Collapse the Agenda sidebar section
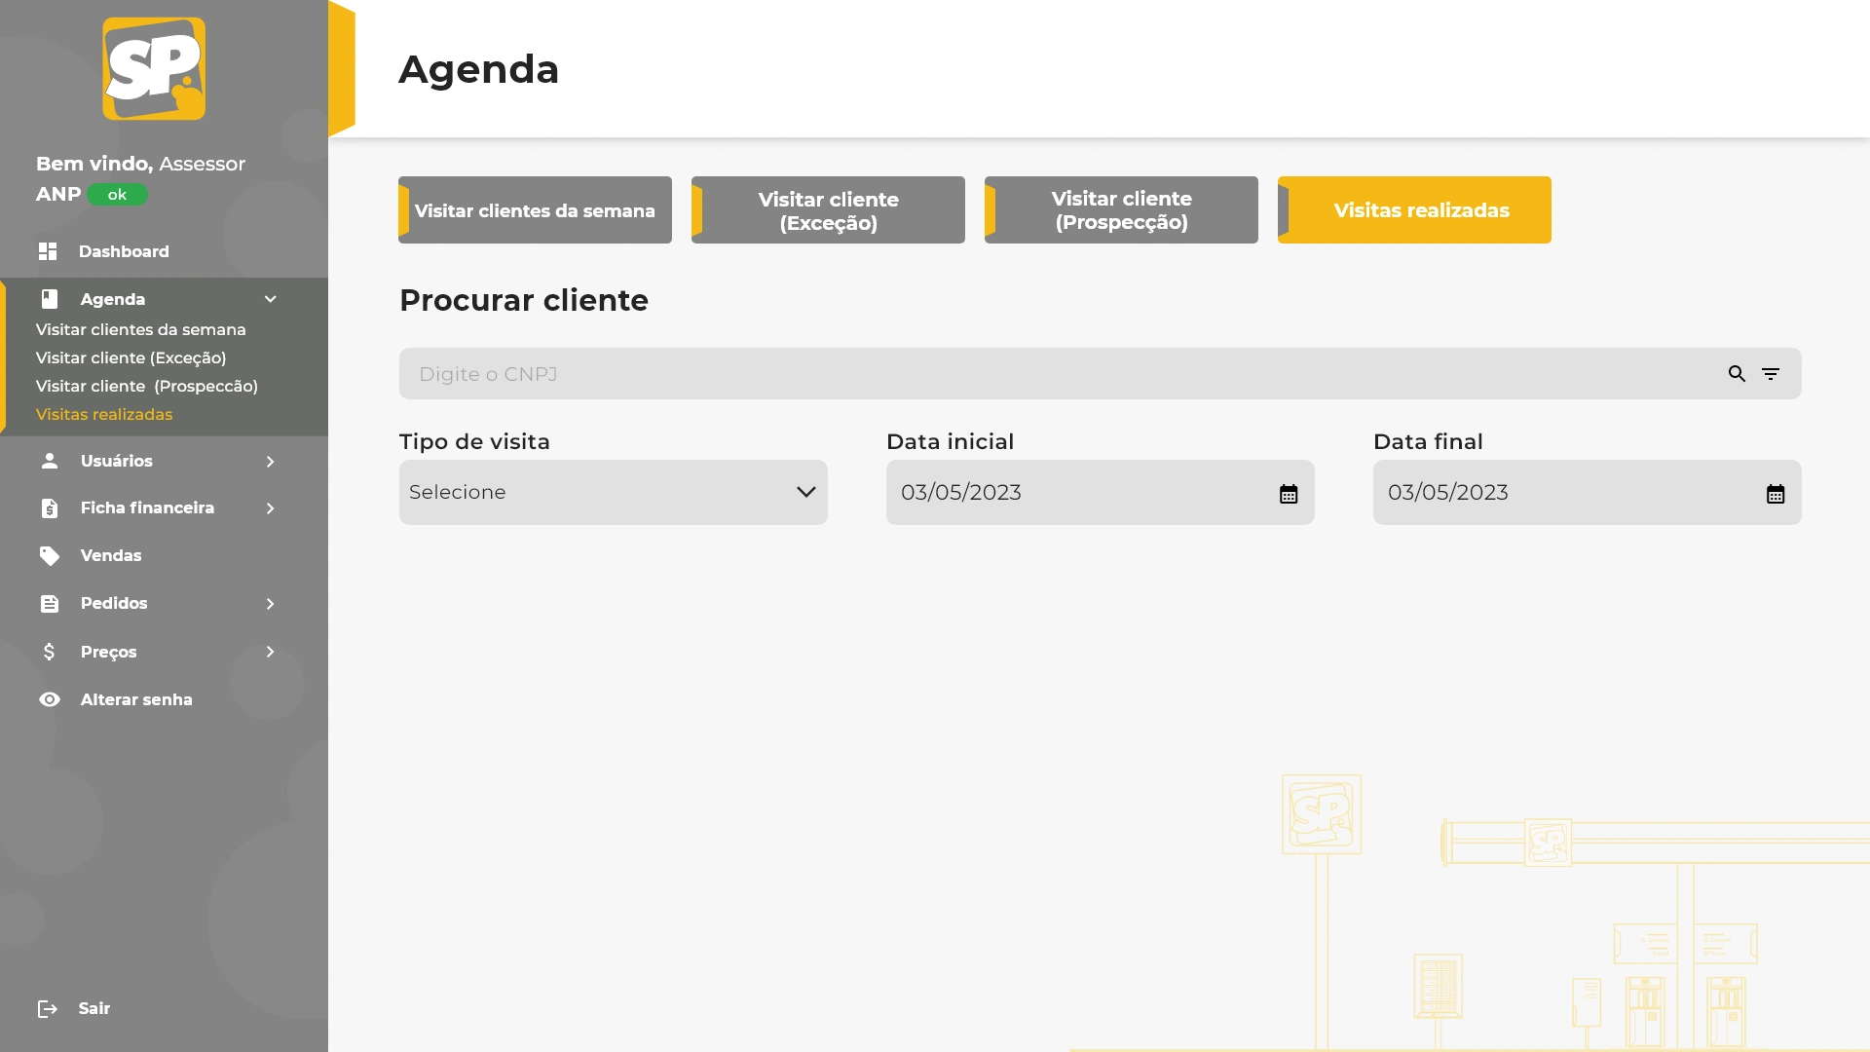This screenshot has height=1052, width=1870. (271, 299)
